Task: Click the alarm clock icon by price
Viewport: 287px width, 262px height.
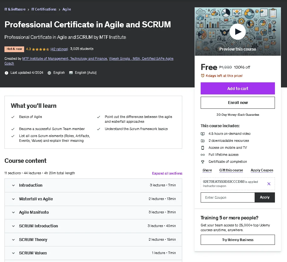Action: (x=203, y=76)
